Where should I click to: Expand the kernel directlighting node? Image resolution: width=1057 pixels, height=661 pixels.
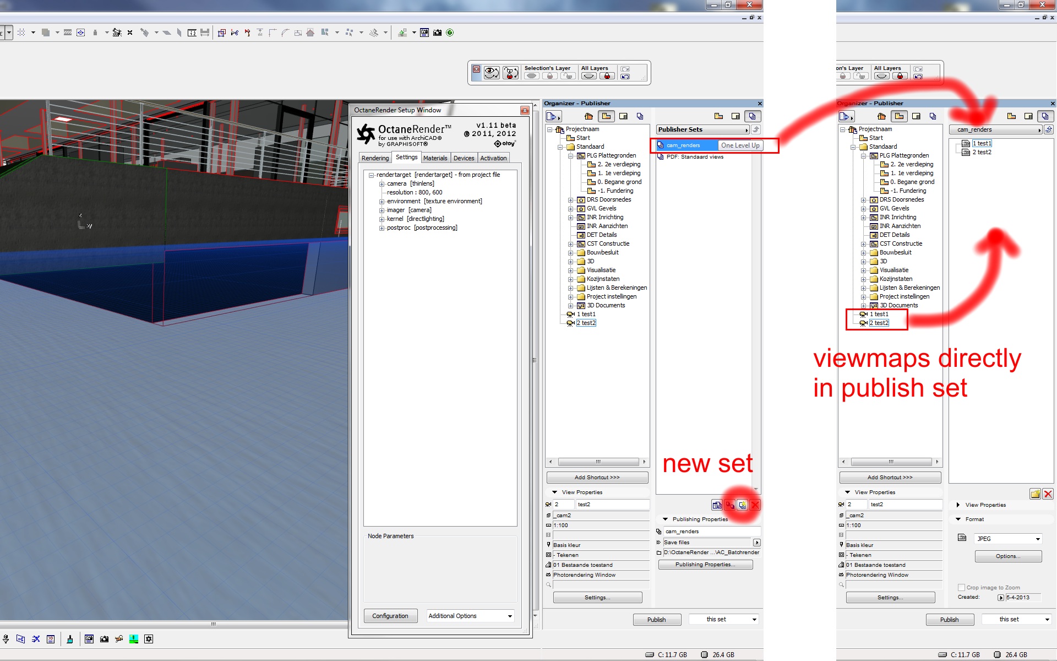[x=382, y=219]
